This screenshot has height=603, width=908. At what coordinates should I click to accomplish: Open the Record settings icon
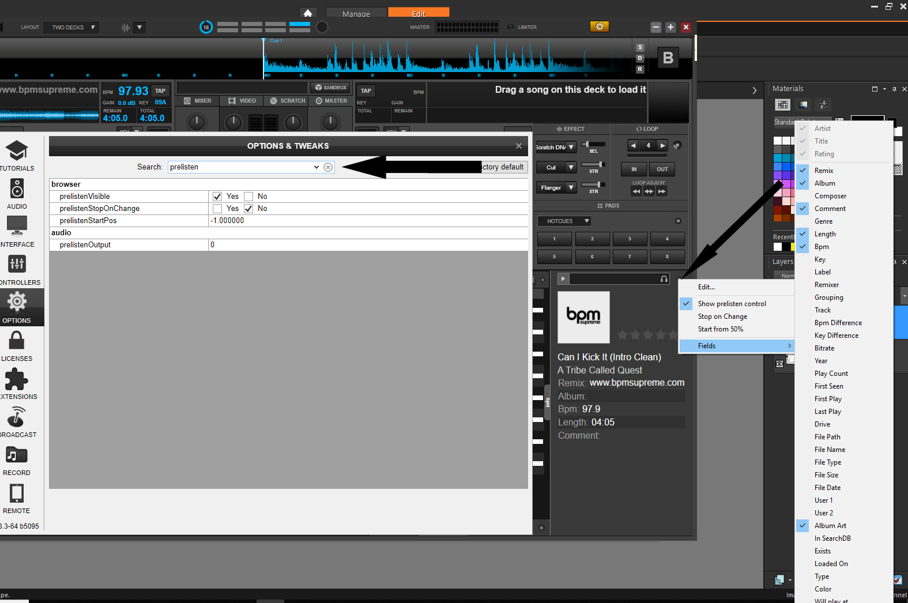coord(17,455)
